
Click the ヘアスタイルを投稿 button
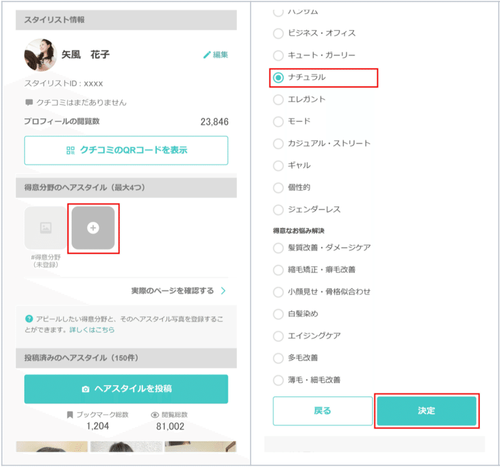[x=126, y=389]
